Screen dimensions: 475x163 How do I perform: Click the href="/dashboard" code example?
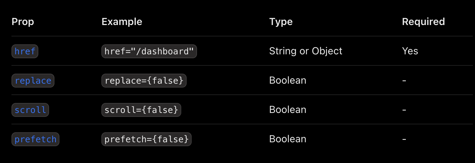pyautogui.click(x=149, y=51)
